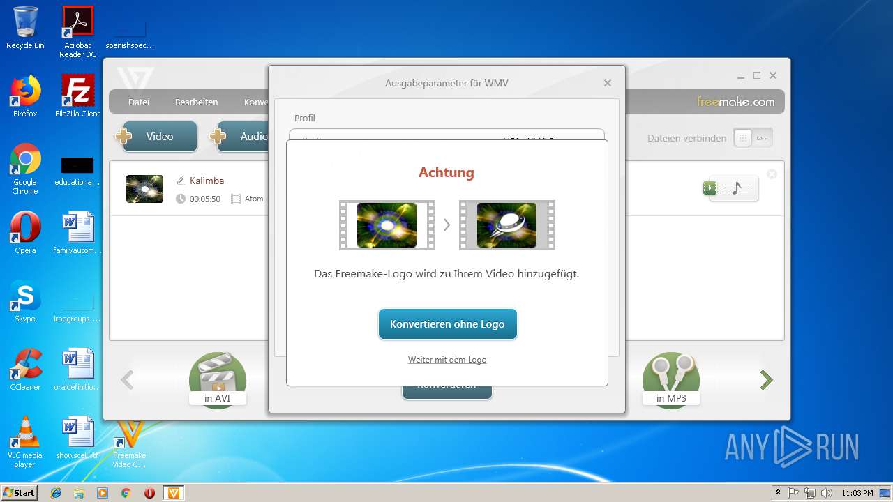Click the taskbar clock 11:03 PM
The height and width of the screenshot is (502, 893).
click(x=857, y=493)
